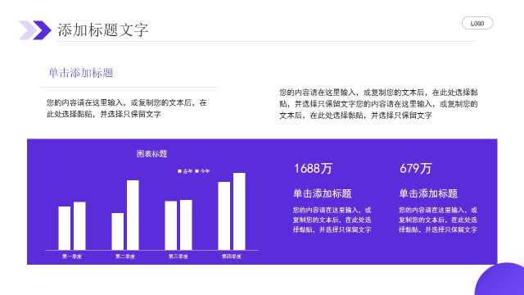Click the heading below 679万
This screenshot has height=295, width=524.
click(x=428, y=193)
